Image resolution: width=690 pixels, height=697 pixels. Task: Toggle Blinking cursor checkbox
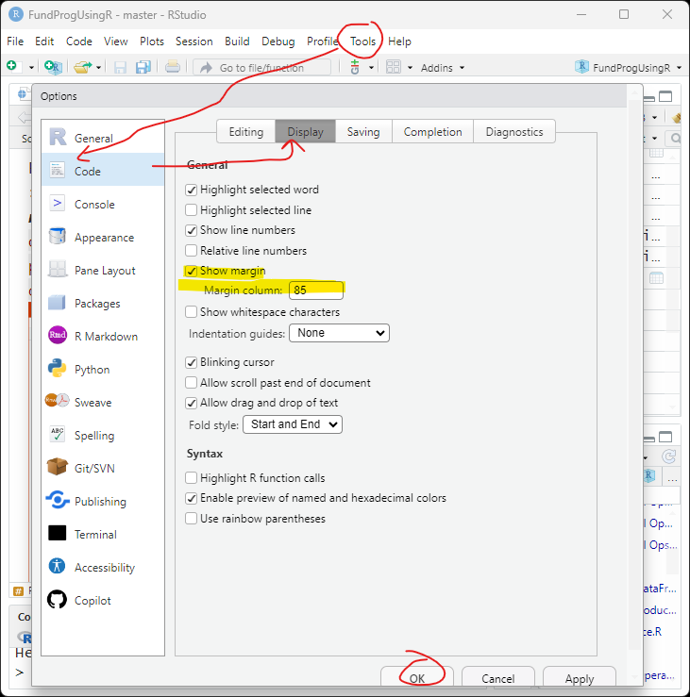pyautogui.click(x=192, y=362)
